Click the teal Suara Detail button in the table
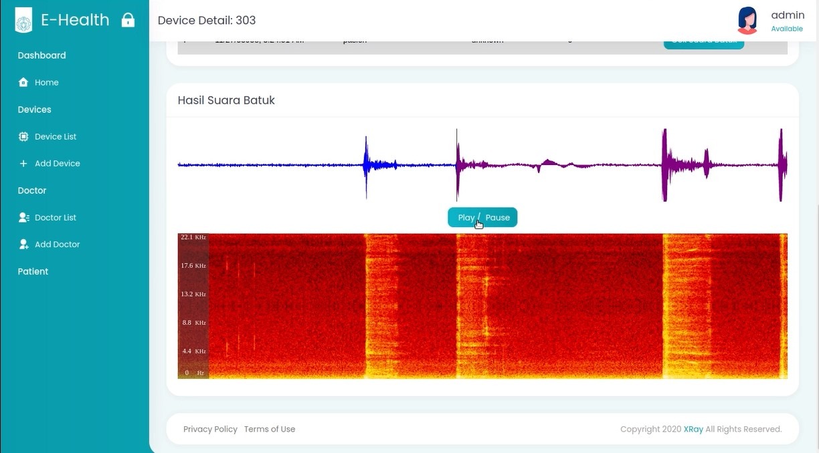 [704, 41]
